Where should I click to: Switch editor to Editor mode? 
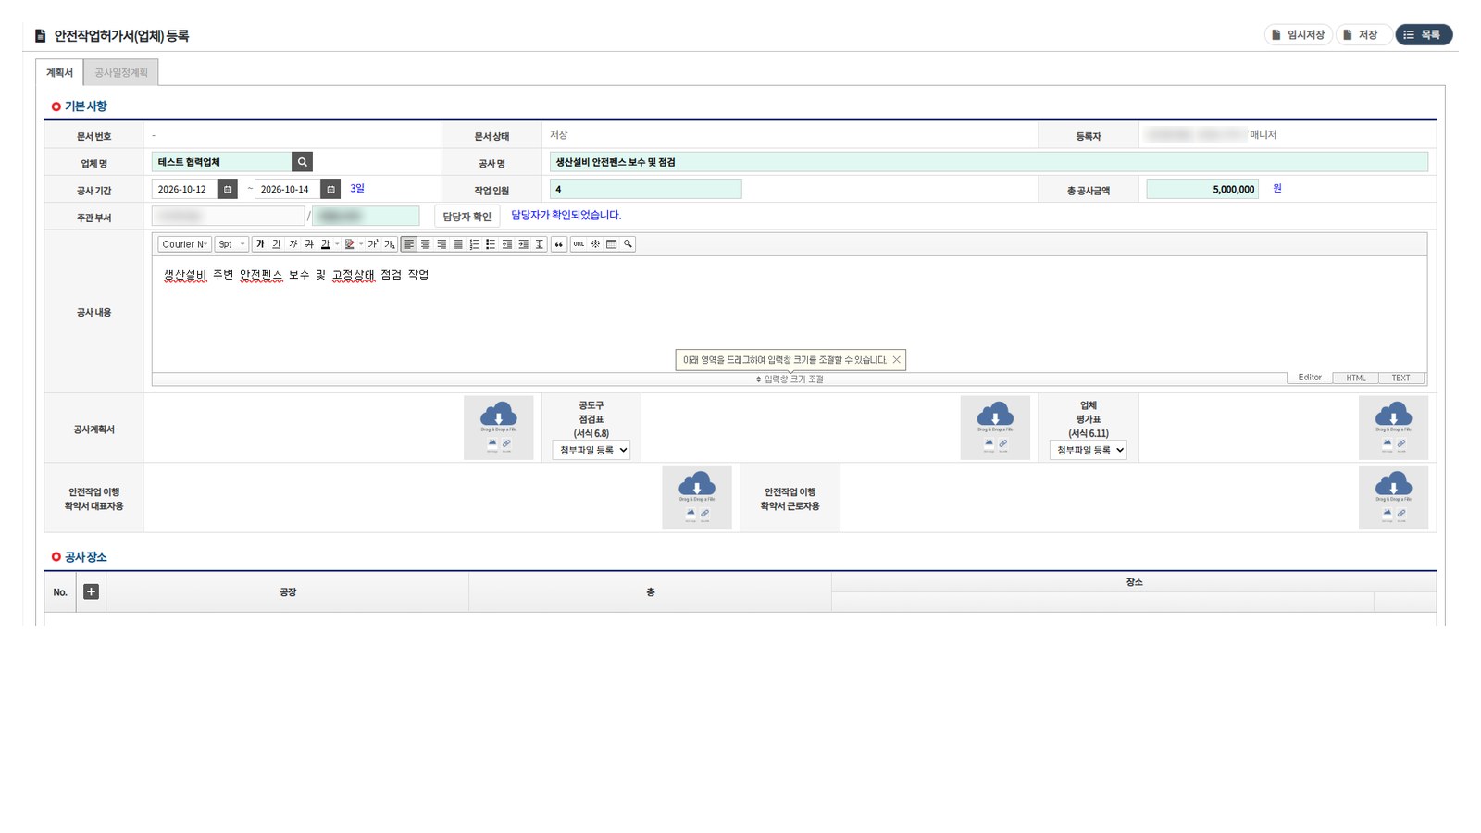[1310, 378]
